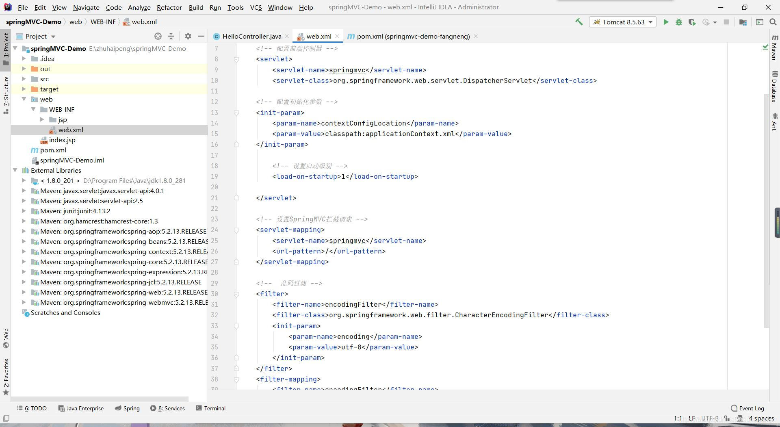Collapse the web folder
This screenshot has height=427, width=780.
pos(24,99)
